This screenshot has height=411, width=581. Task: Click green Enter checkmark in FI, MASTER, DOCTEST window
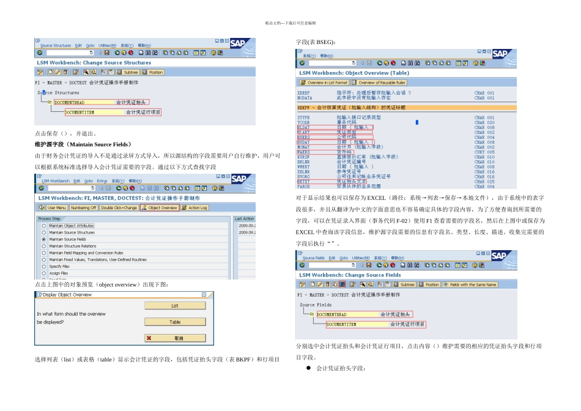[41, 188]
